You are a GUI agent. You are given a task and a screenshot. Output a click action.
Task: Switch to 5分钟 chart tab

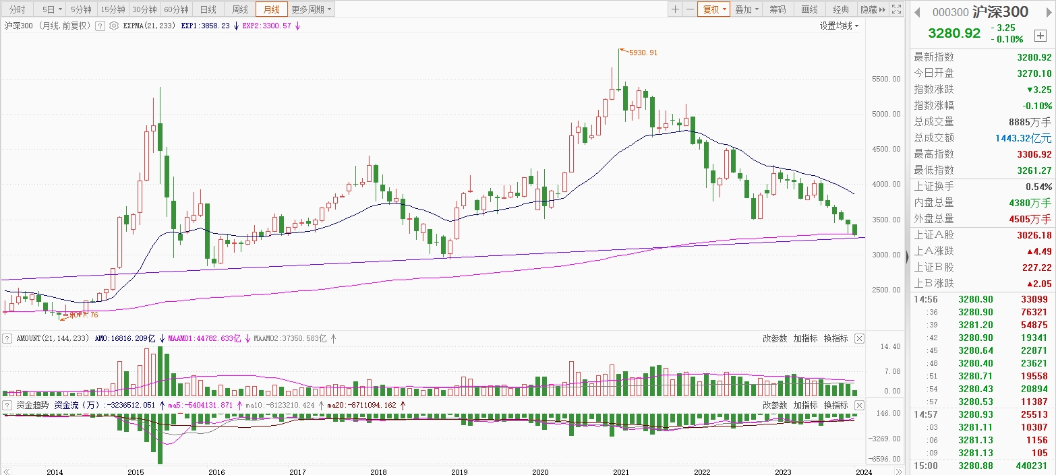coord(81,9)
